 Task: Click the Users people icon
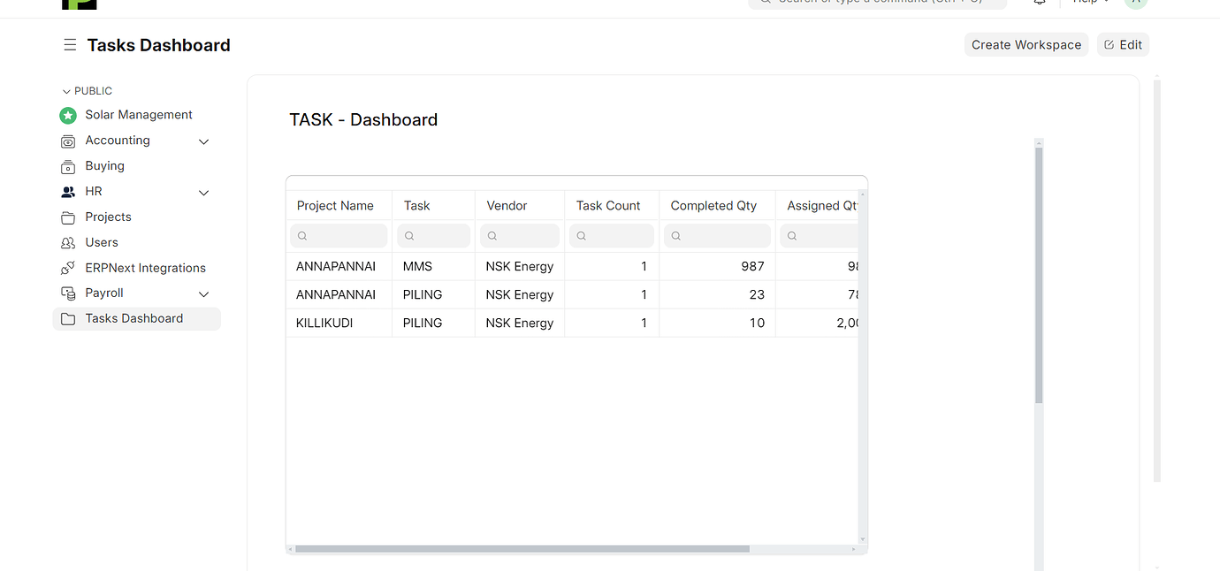(68, 242)
